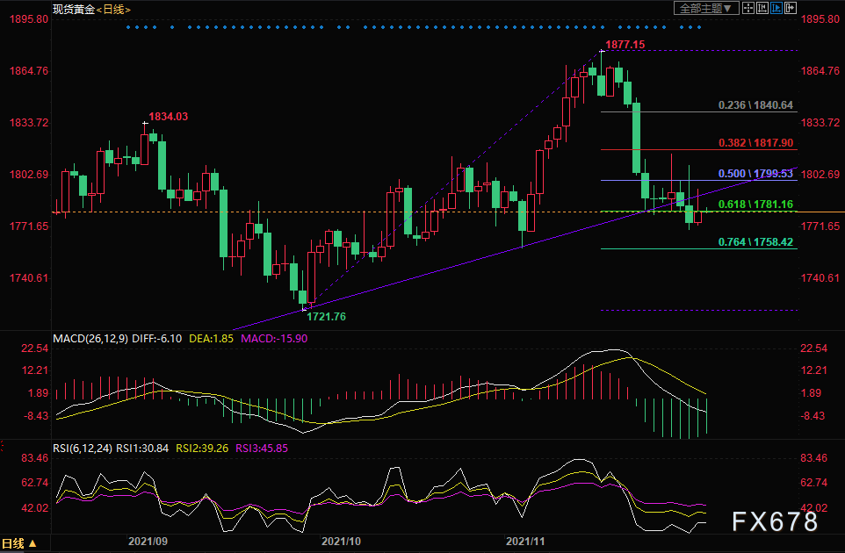This screenshot has height=553, width=845.
Task: Click the 0.618 \ 1781.16 Fibonacci label
Action: coord(755,204)
